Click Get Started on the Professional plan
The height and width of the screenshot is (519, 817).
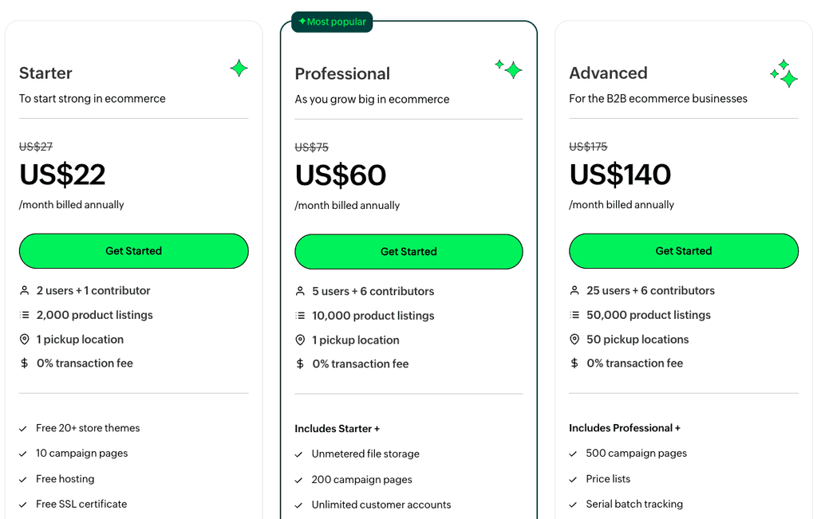click(408, 251)
